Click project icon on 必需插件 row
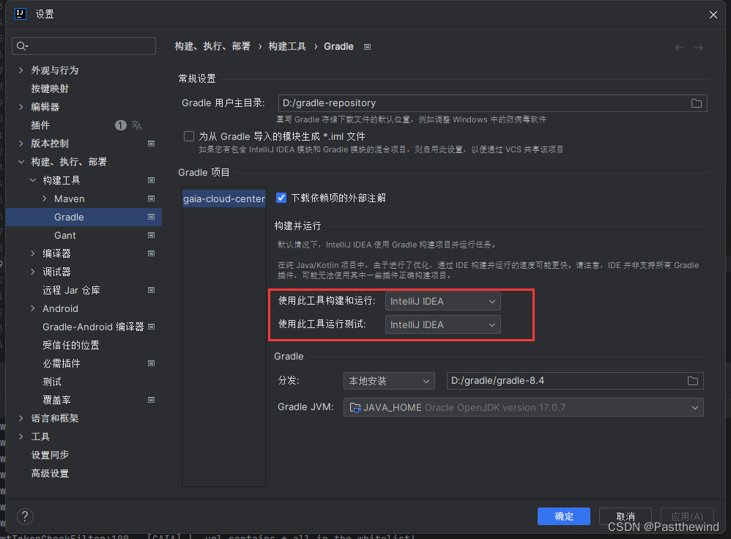 click(x=151, y=363)
